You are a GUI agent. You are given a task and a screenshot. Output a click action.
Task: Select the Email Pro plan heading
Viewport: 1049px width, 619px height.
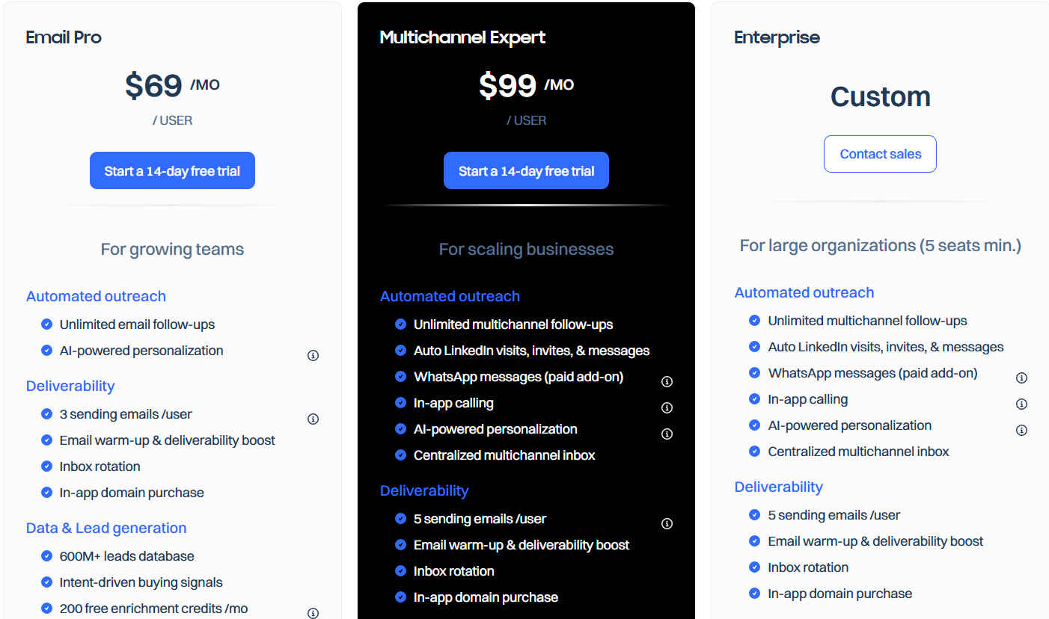pos(64,37)
